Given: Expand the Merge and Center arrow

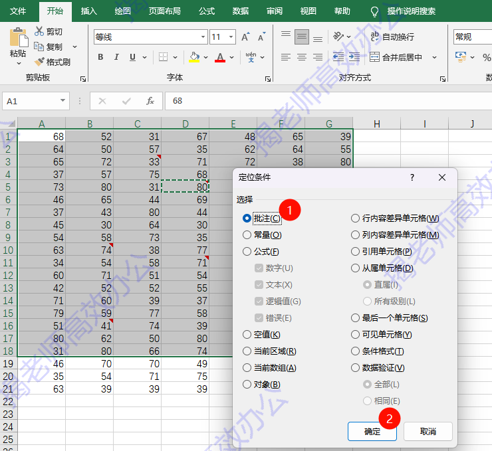Looking at the screenshot, I should [x=434, y=57].
